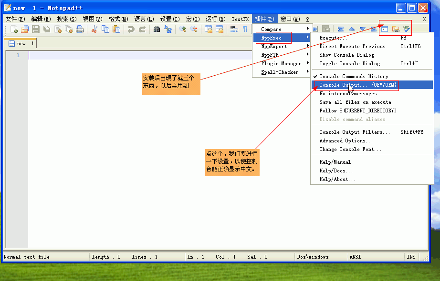
Task: Click the Compare previous difference up arrow
Action: tap(352, 29)
